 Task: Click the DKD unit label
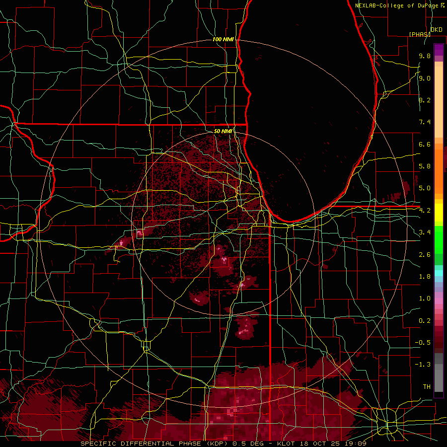pos(437,30)
